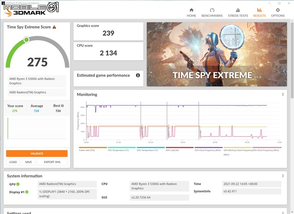The image size is (294, 214).
Task: Click the green Your score value 275
Action: [x=15, y=111]
